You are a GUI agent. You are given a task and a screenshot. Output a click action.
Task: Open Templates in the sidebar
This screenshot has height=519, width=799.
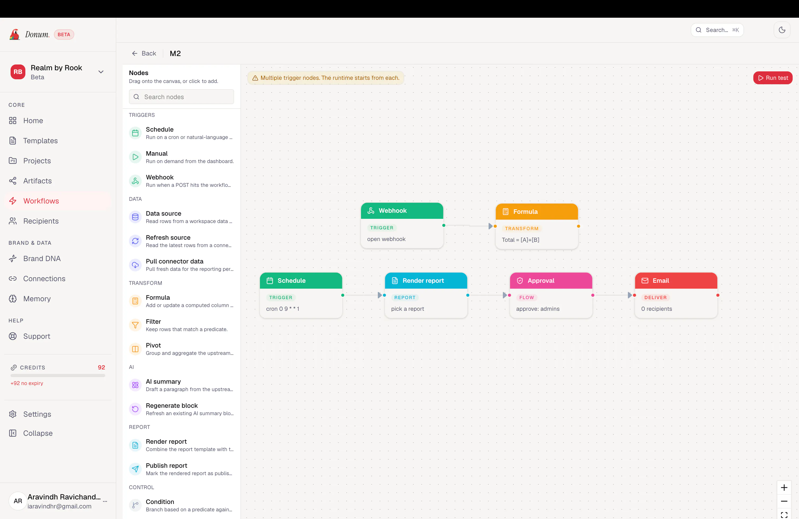click(58, 141)
